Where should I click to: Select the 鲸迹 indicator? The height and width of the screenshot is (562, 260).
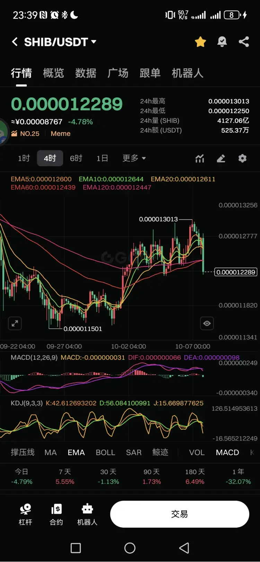point(160,452)
